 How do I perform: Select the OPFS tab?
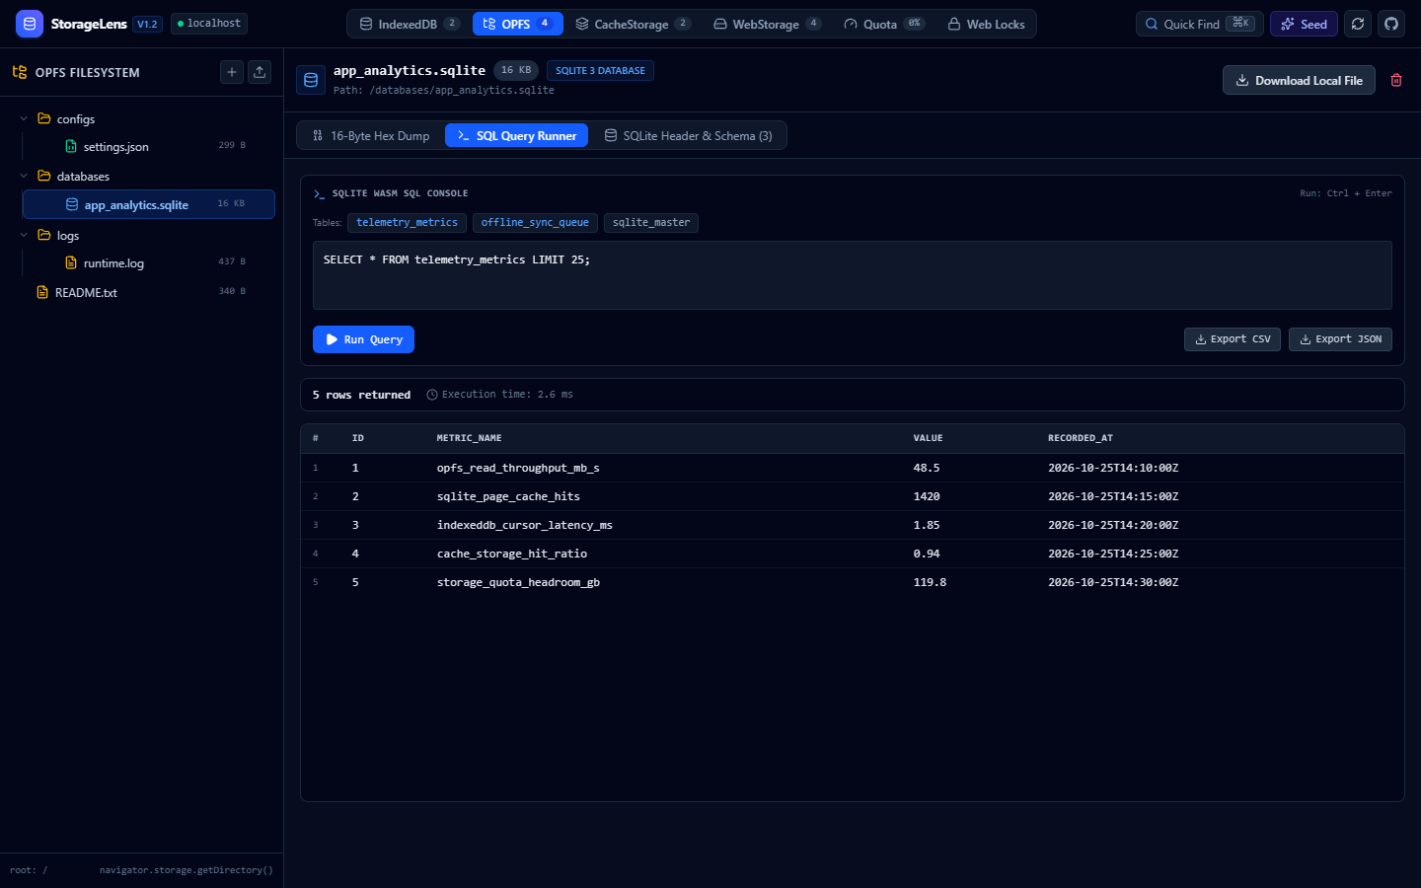[518, 24]
